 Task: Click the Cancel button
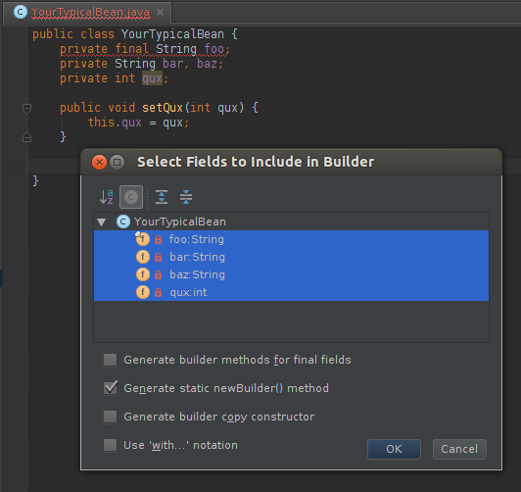click(x=459, y=449)
